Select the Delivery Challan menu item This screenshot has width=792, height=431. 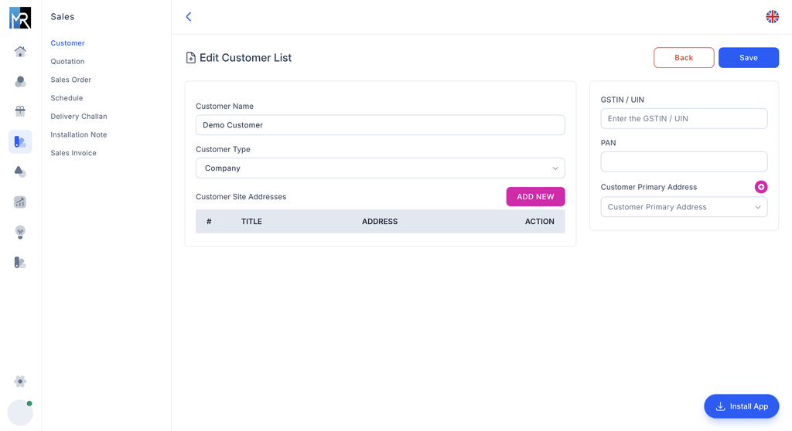[79, 117]
